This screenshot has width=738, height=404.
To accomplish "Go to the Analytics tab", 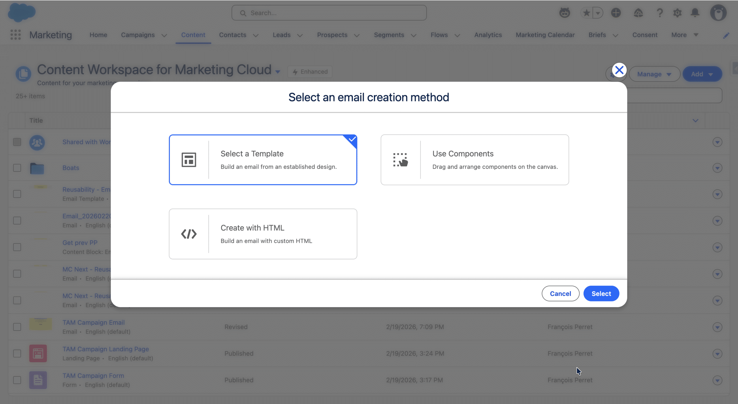I will click(488, 35).
